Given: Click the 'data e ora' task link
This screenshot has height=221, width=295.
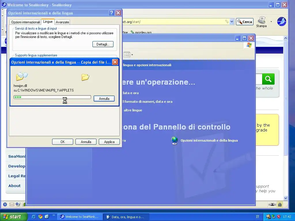Looking at the screenshot, I should (131, 93).
